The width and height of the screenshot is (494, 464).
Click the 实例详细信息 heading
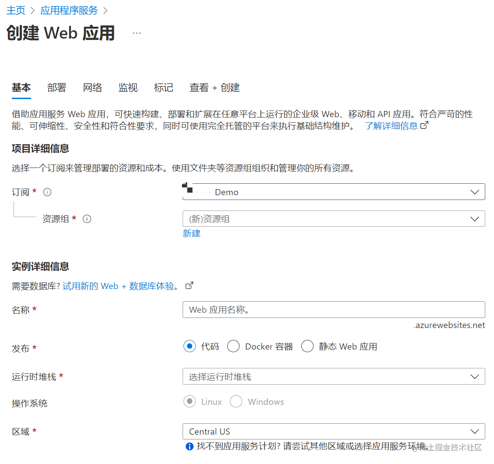pyautogui.click(x=40, y=266)
